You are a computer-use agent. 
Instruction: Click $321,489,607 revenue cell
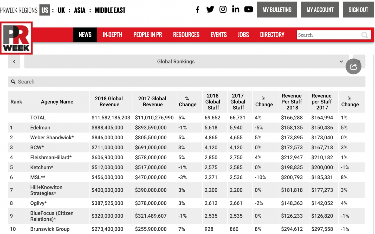pos(151,216)
